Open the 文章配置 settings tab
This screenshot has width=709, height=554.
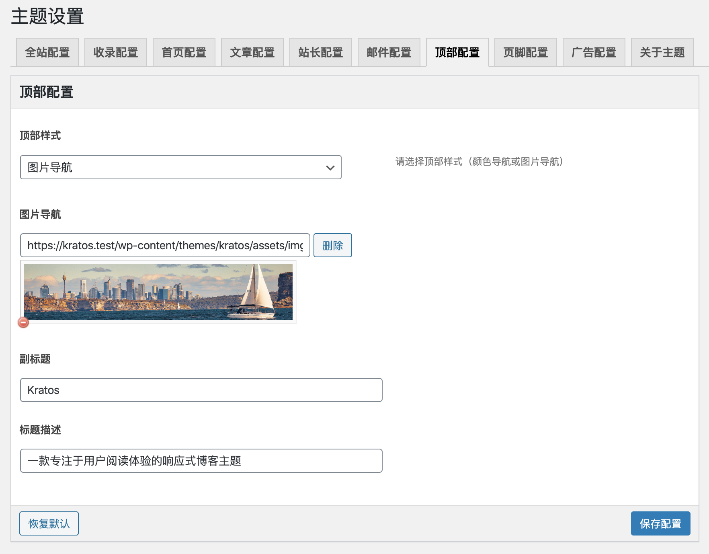(252, 52)
